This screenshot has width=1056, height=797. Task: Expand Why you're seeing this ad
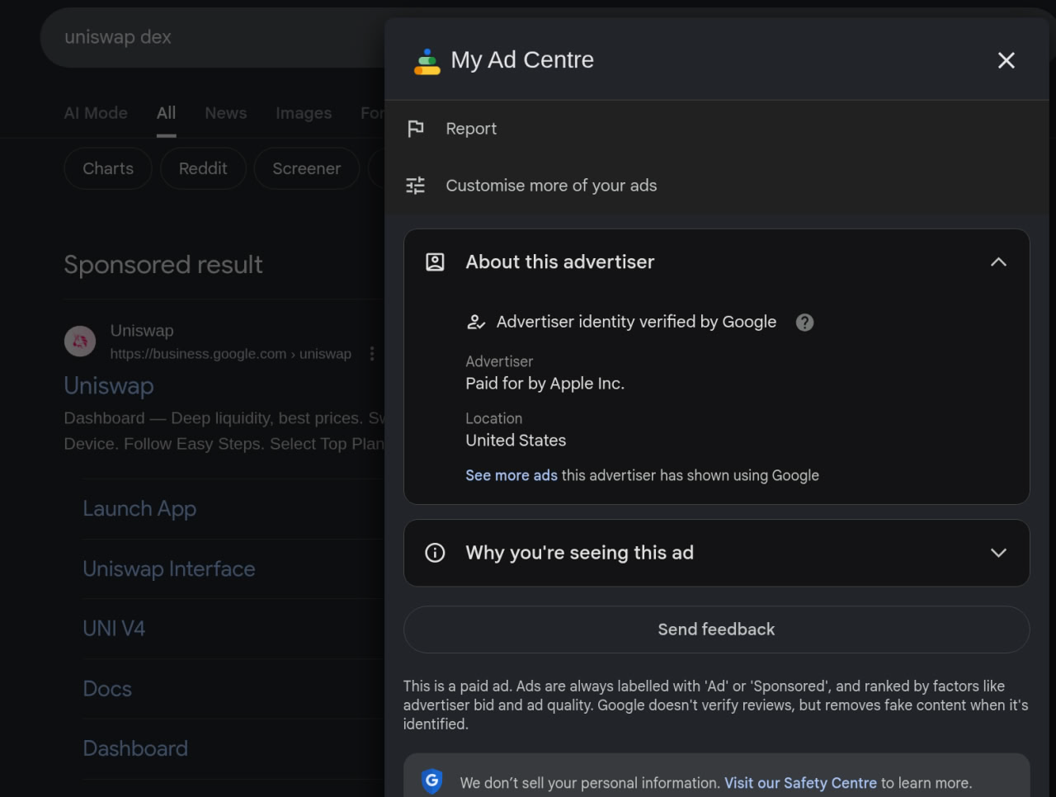tap(998, 553)
